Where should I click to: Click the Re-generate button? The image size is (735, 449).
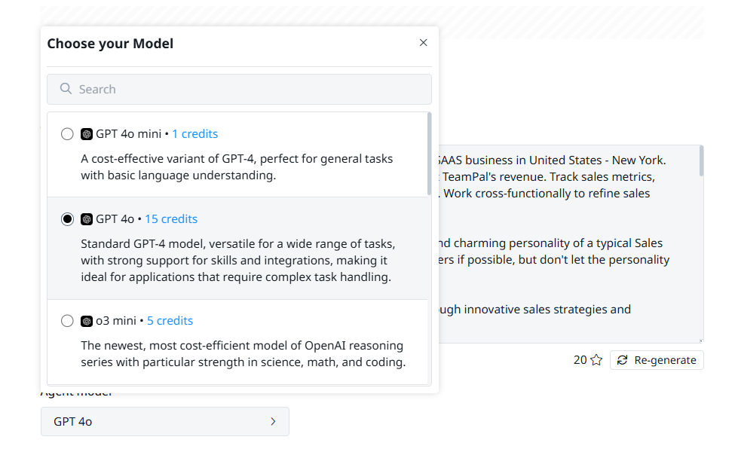(x=657, y=360)
